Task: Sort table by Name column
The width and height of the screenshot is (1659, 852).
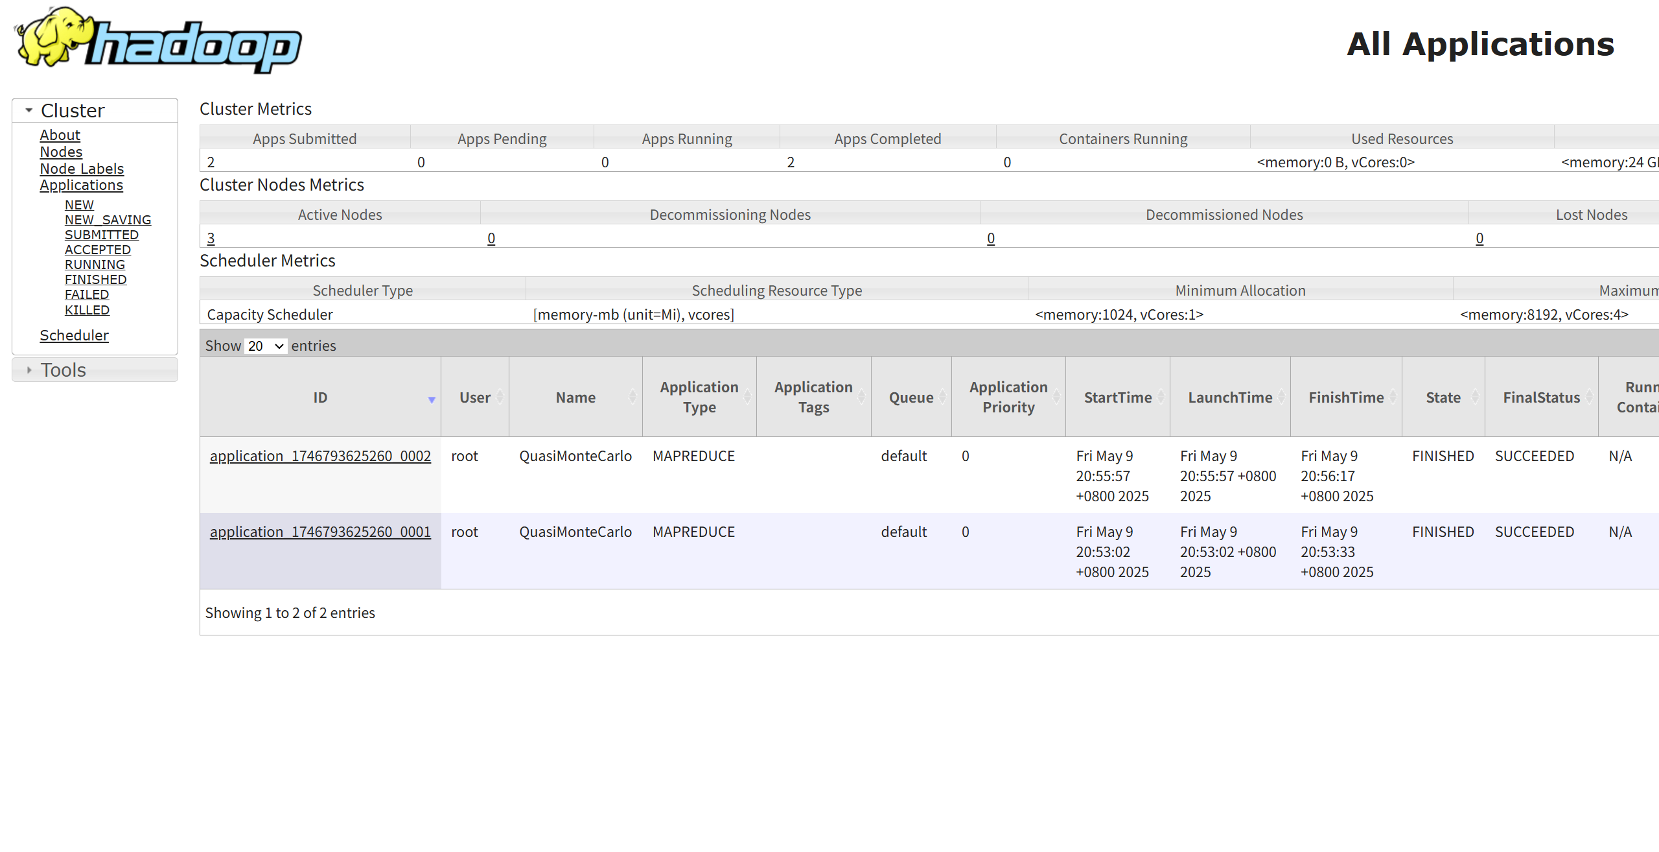Action: click(575, 397)
